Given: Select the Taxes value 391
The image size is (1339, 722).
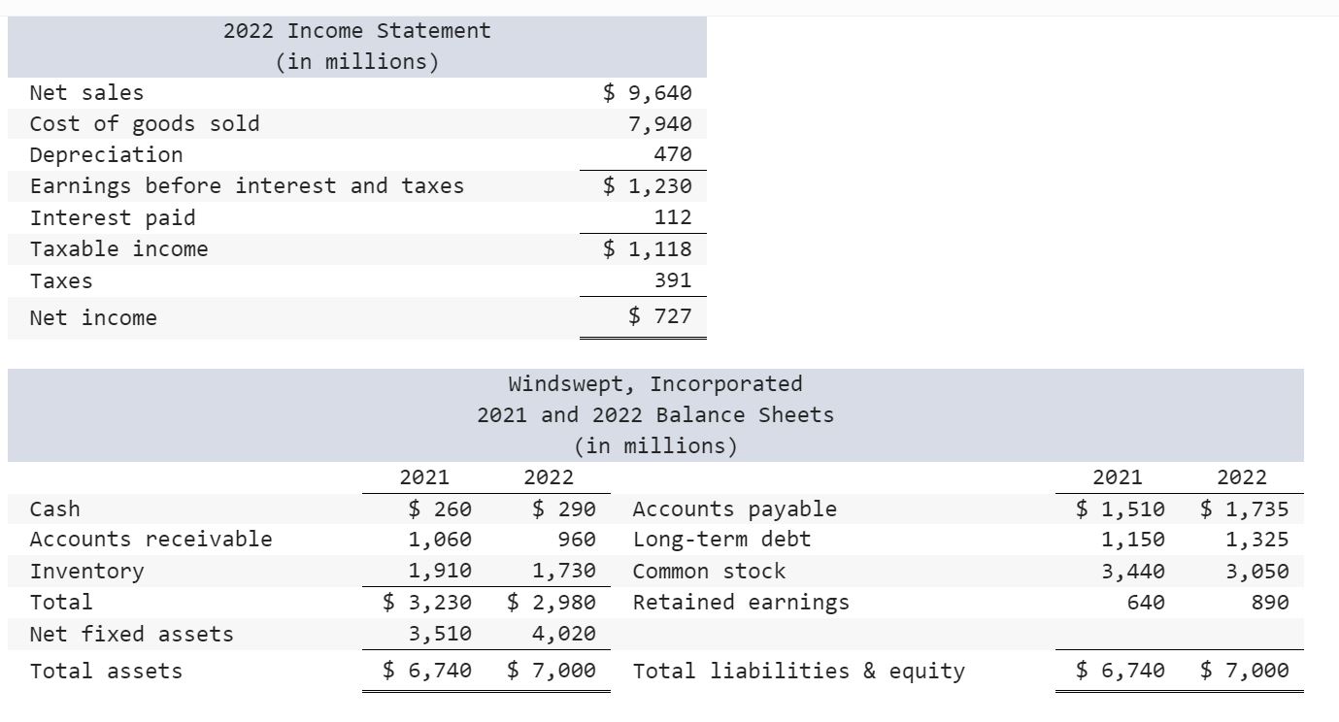Looking at the screenshot, I should pyautogui.click(x=680, y=279).
